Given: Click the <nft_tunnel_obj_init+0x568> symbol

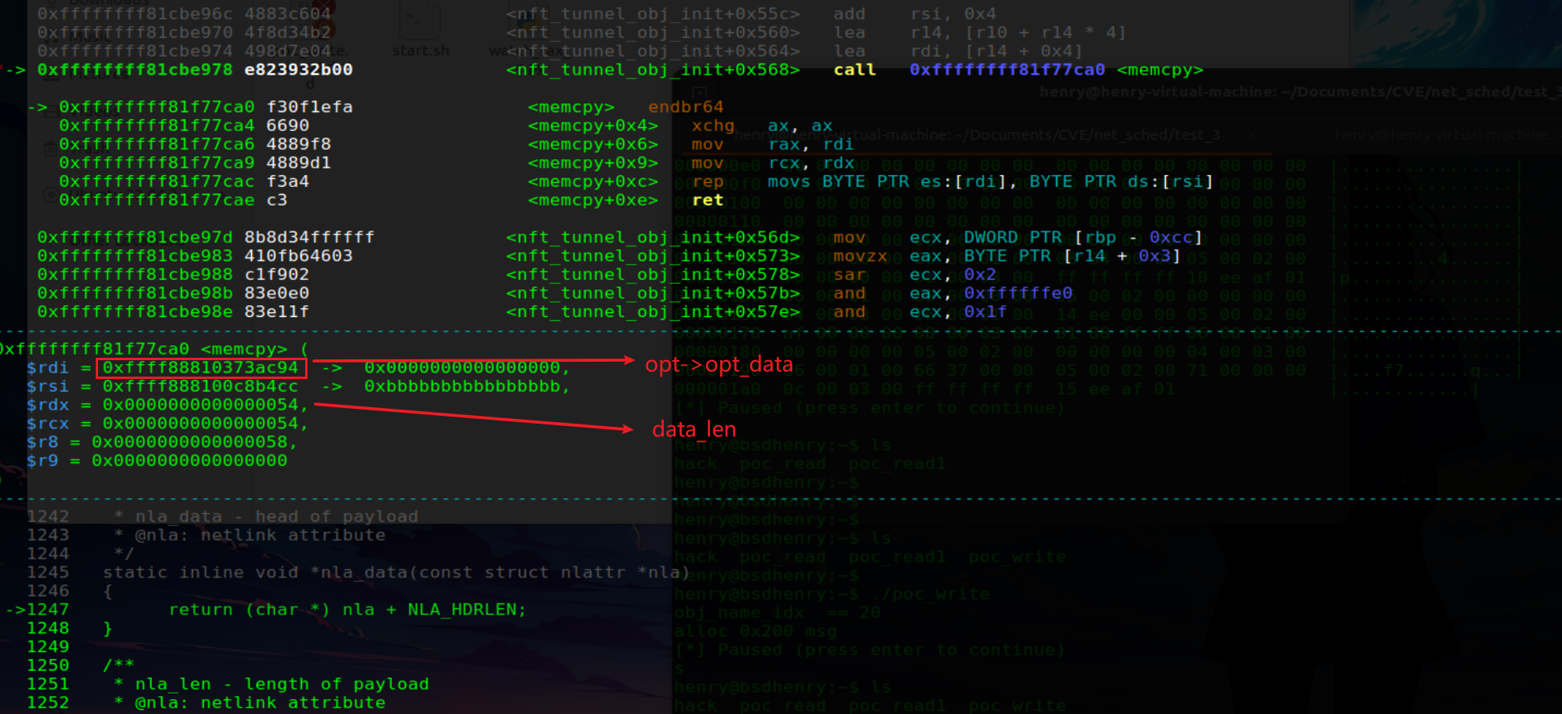Looking at the screenshot, I should 653,70.
